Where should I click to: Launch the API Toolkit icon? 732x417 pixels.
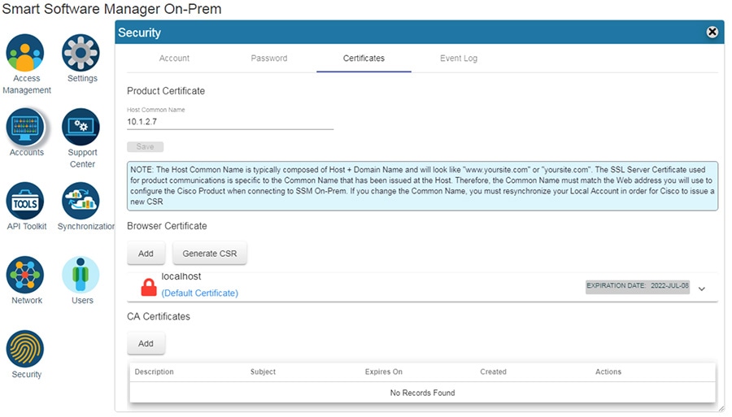click(25, 201)
